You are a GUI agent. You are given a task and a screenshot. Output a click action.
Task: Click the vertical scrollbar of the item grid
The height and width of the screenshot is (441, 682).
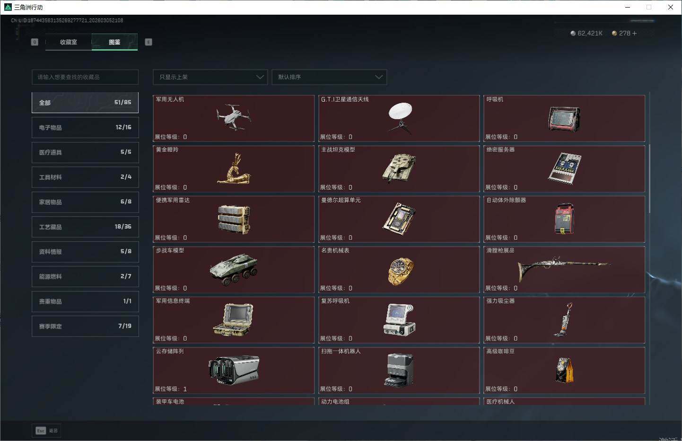click(649, 180)
